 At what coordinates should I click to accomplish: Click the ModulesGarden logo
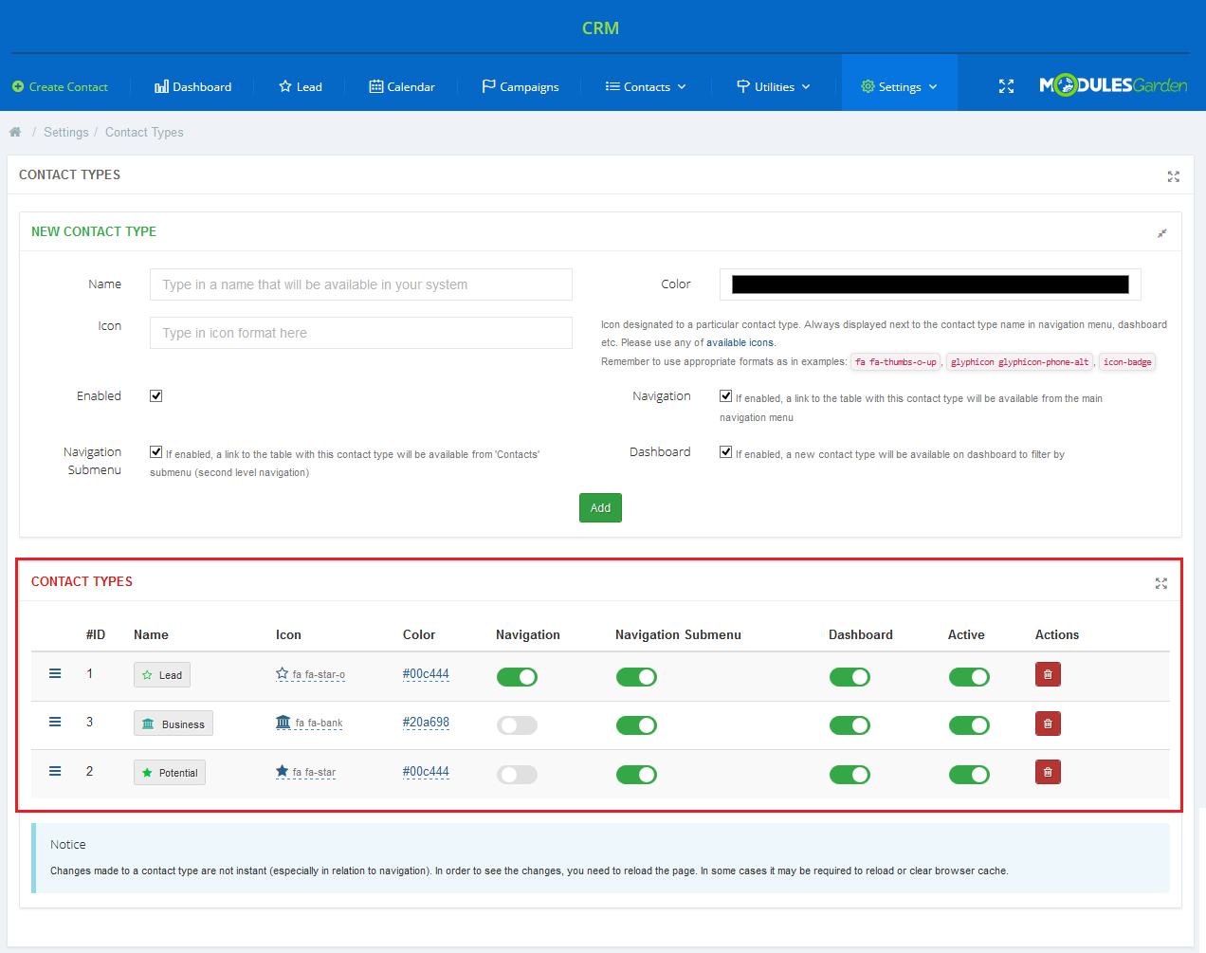(x=1113, y=85)
